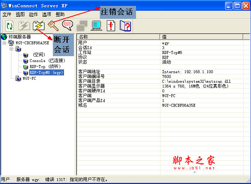
Task: Click the green icon beside RDP-Tcp (侦听)
Action: coord(26,67)
